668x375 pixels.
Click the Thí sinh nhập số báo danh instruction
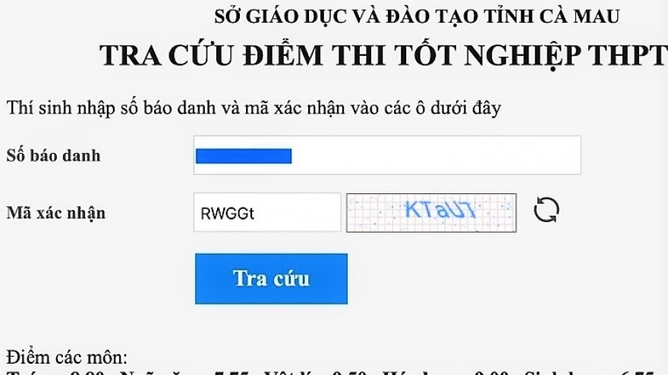(x=254, y=108)
